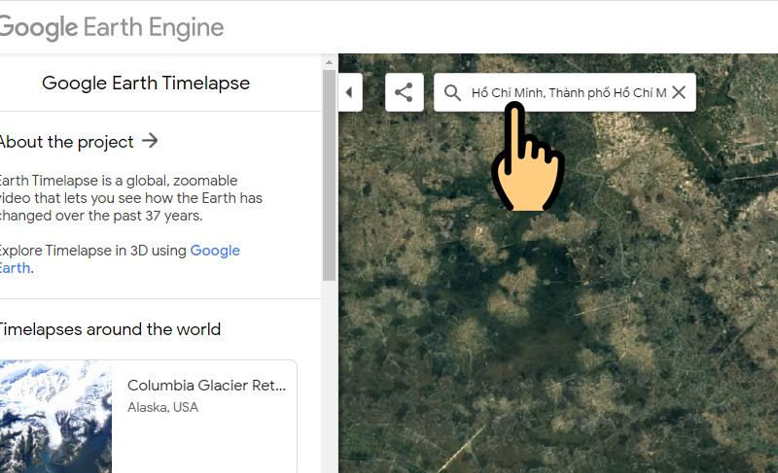Select the Columbia Glacier Ret... title
The height and width of the screenshot is (473, 778).
coord(206,385)
